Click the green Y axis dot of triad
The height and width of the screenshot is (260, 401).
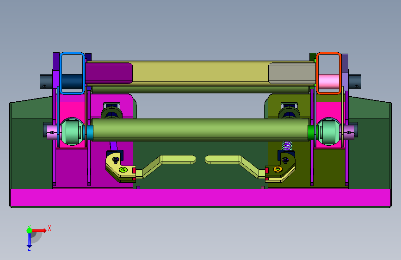click(x=30, y=230)
